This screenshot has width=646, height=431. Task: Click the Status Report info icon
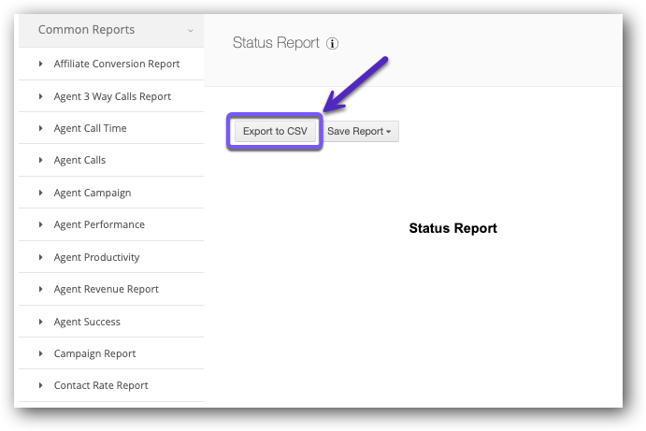tap(333, 43)
